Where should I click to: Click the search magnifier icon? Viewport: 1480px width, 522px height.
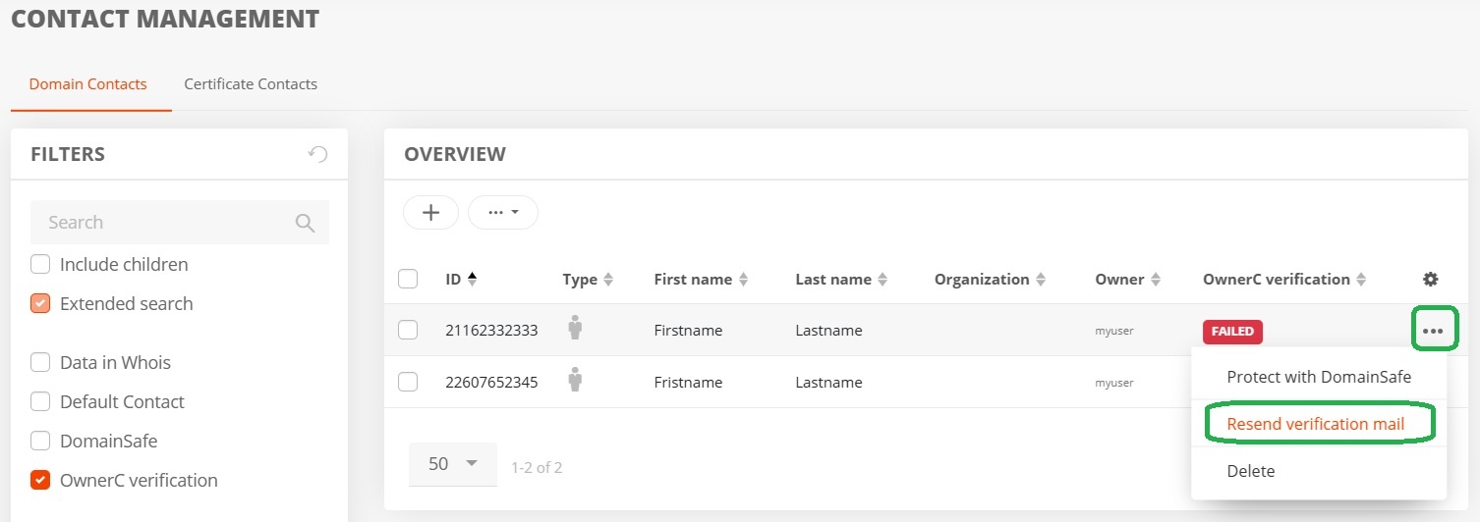305,223
